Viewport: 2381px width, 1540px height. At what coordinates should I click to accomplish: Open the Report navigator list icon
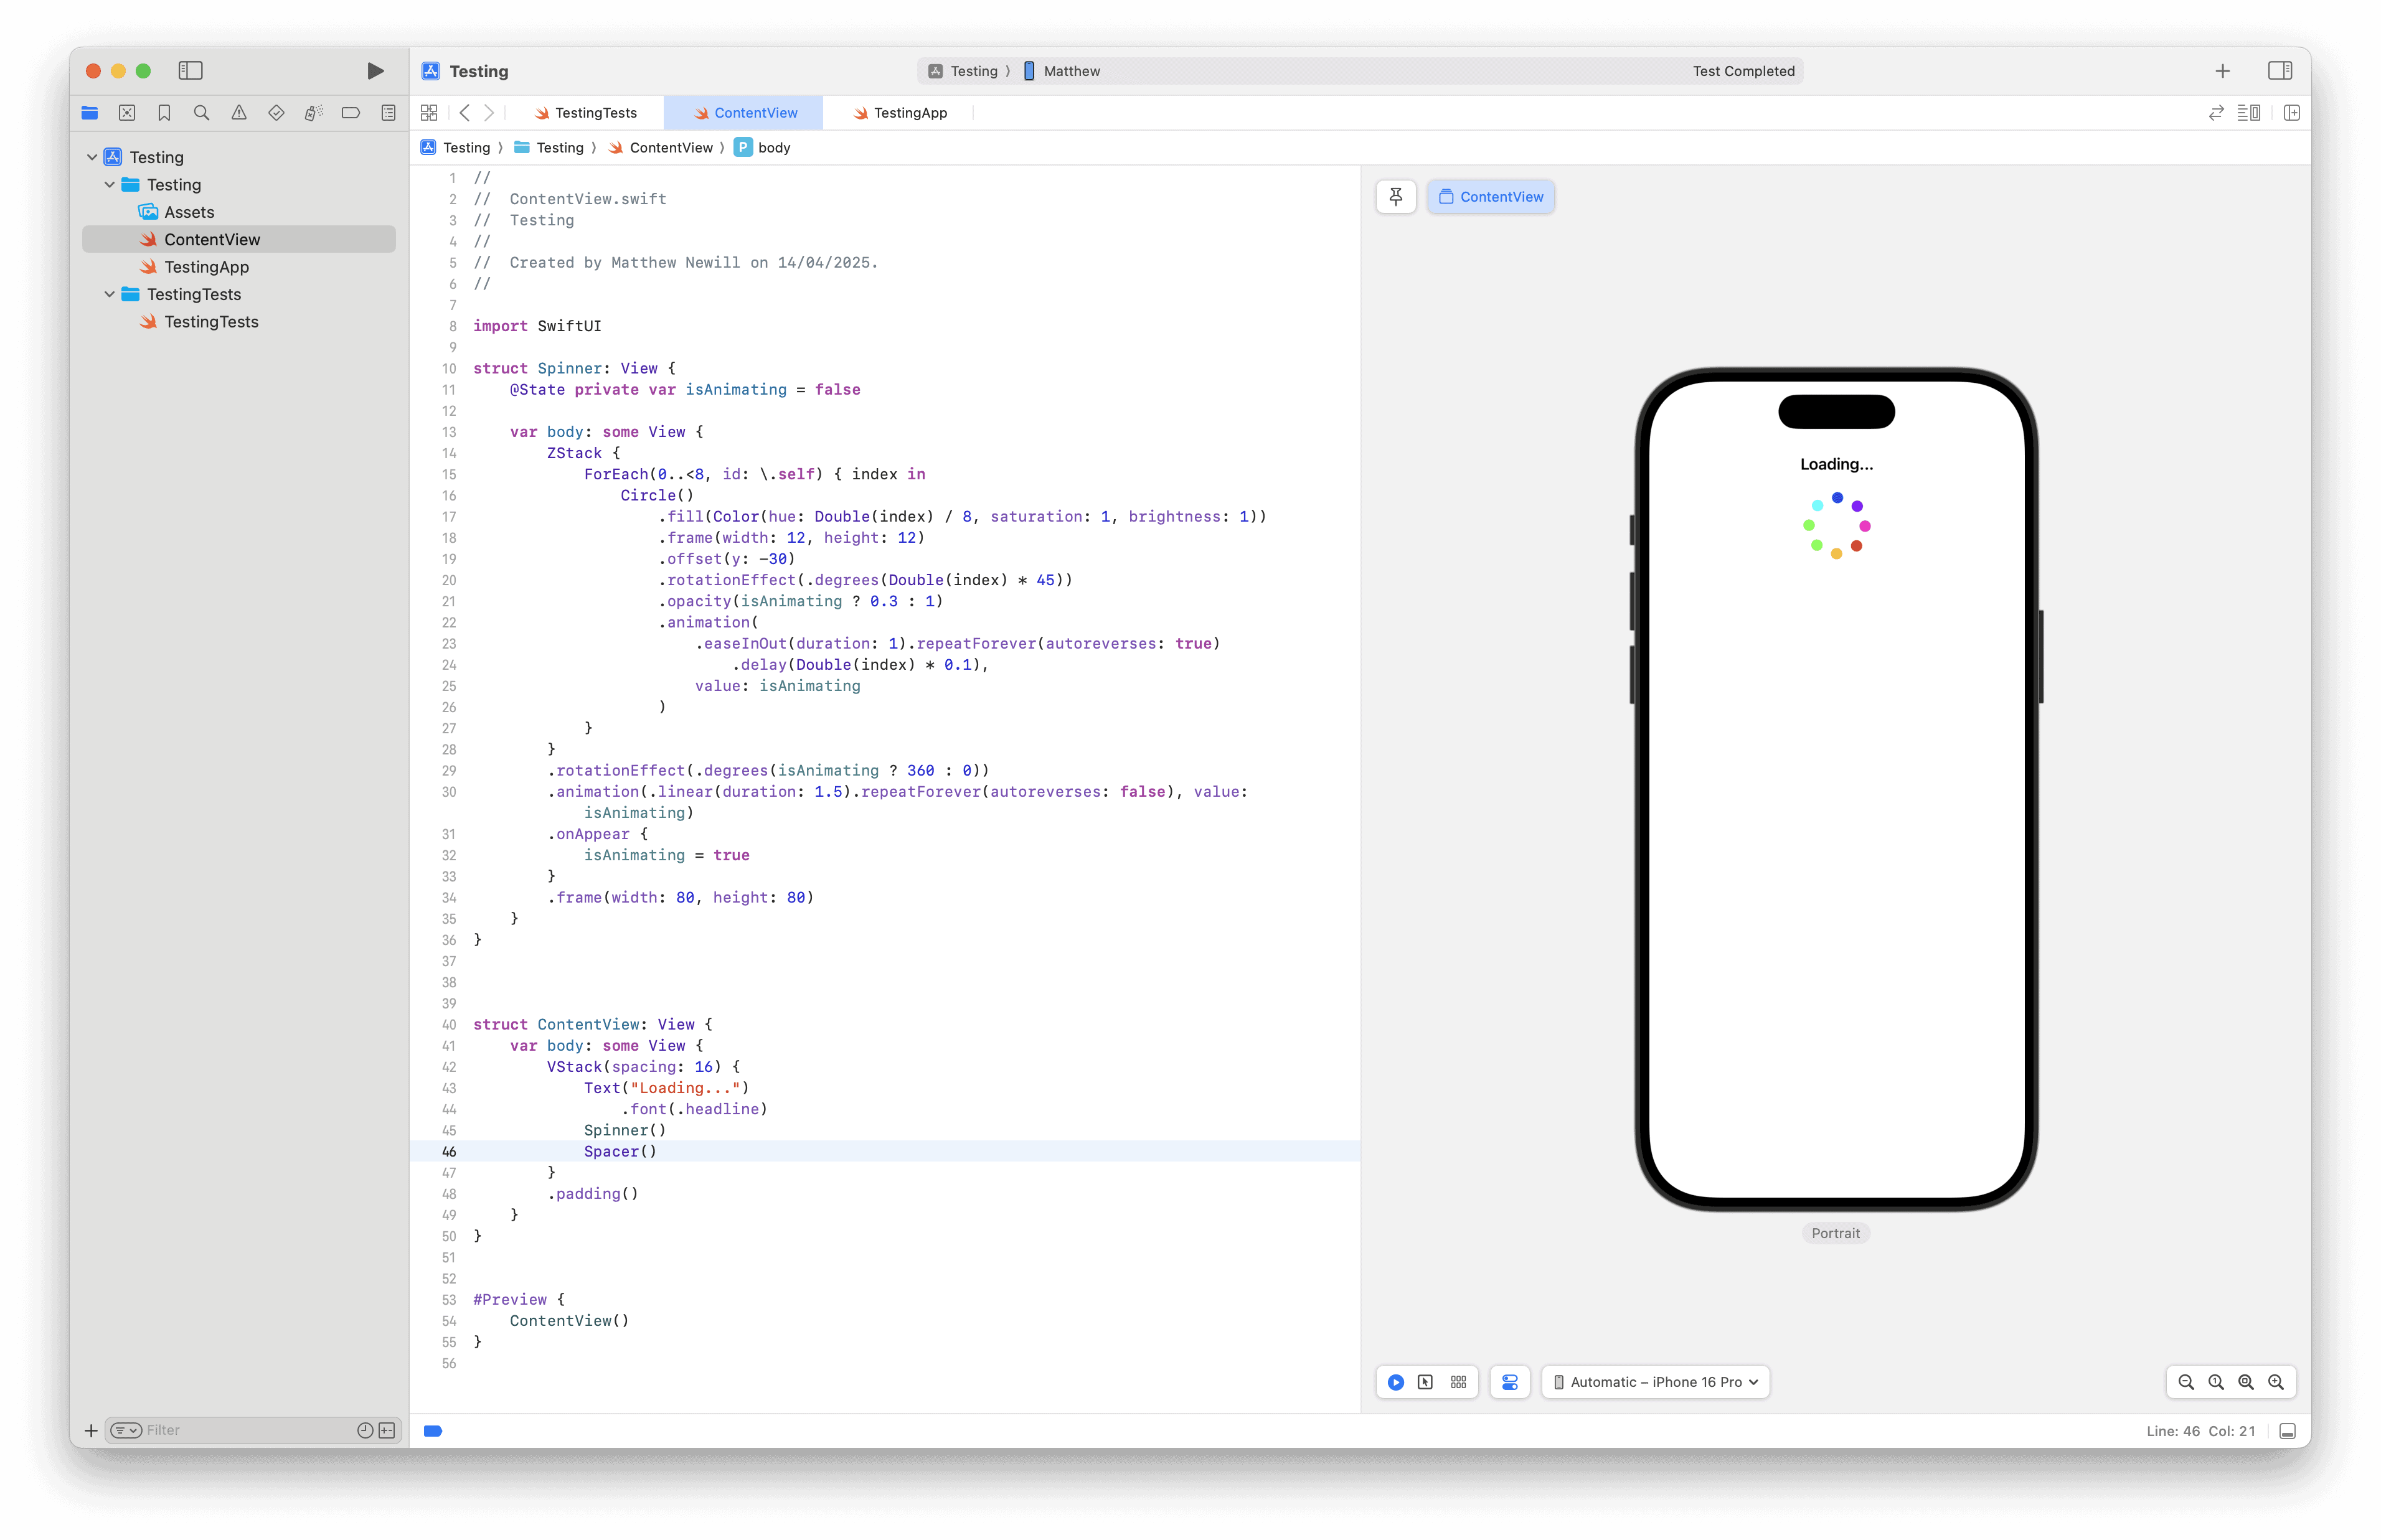coord(388,113)
